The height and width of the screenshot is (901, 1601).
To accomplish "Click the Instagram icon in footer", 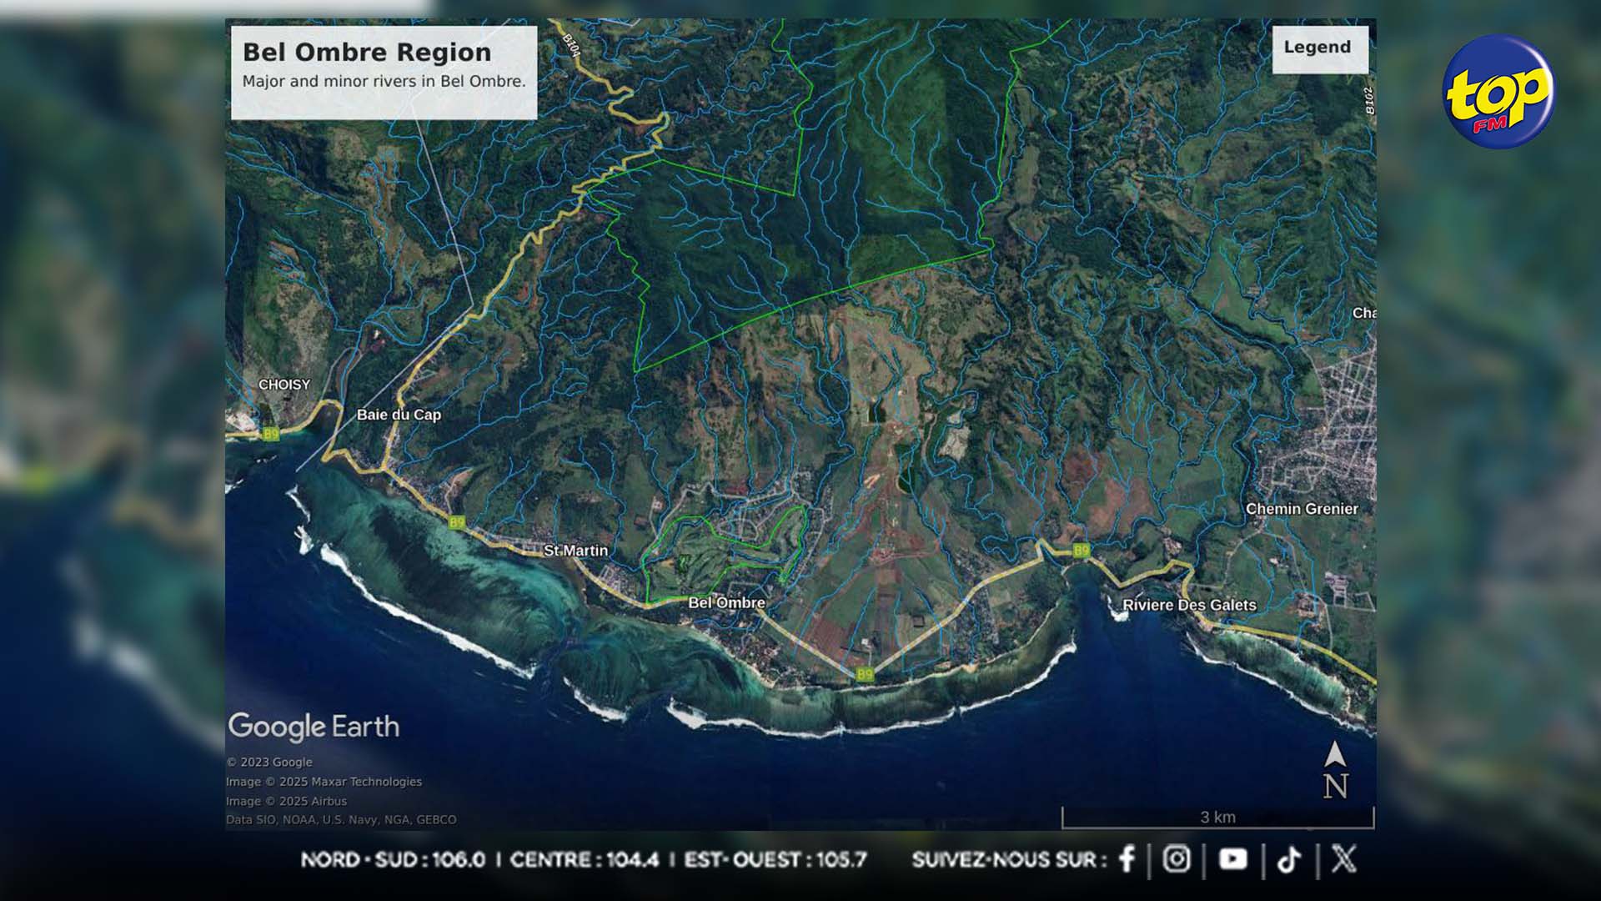I will click(1177, 859).
